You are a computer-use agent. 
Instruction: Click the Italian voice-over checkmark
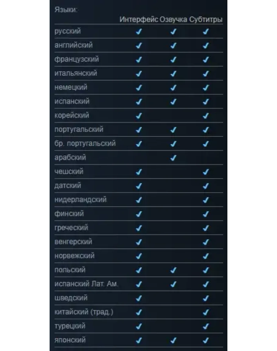click(173, 74)
